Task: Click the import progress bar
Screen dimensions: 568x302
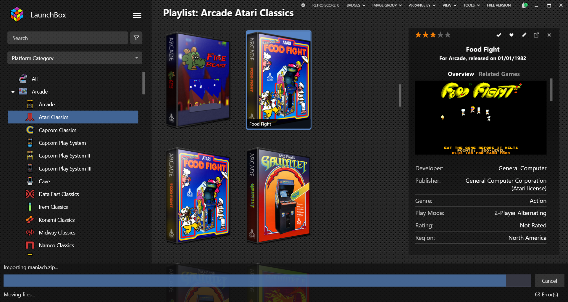Action: pos(267,280)
